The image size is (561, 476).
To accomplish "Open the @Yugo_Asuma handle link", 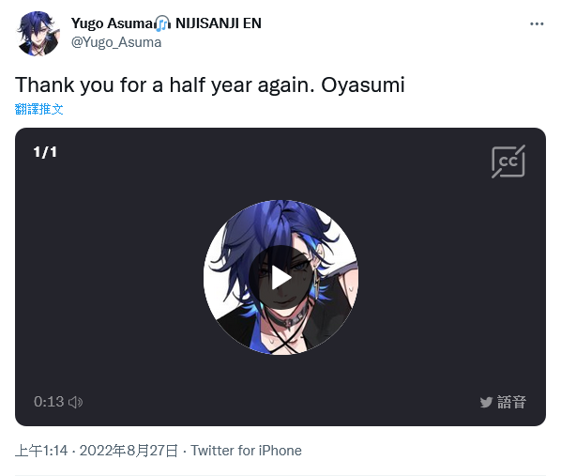I will coord(116,42).
